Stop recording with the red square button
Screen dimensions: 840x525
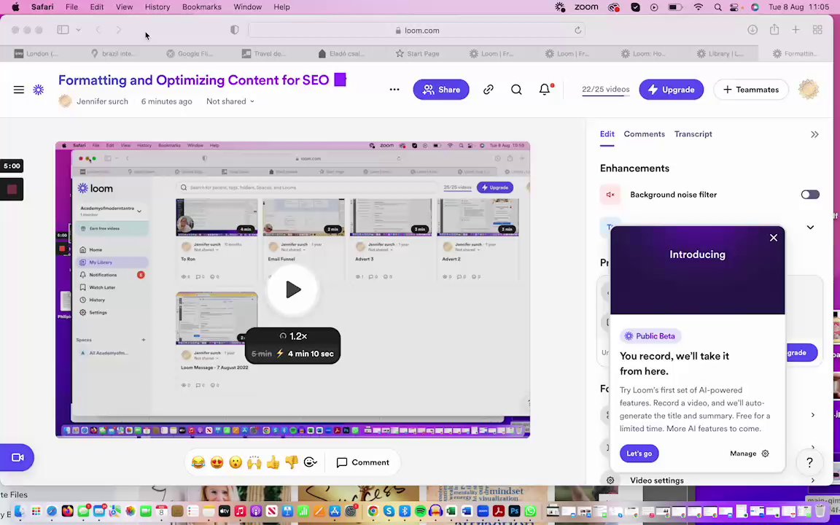[12, 189]
